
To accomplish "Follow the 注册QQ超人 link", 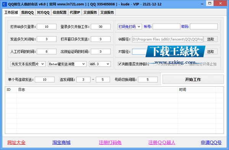I will click(x=162, y=142).
